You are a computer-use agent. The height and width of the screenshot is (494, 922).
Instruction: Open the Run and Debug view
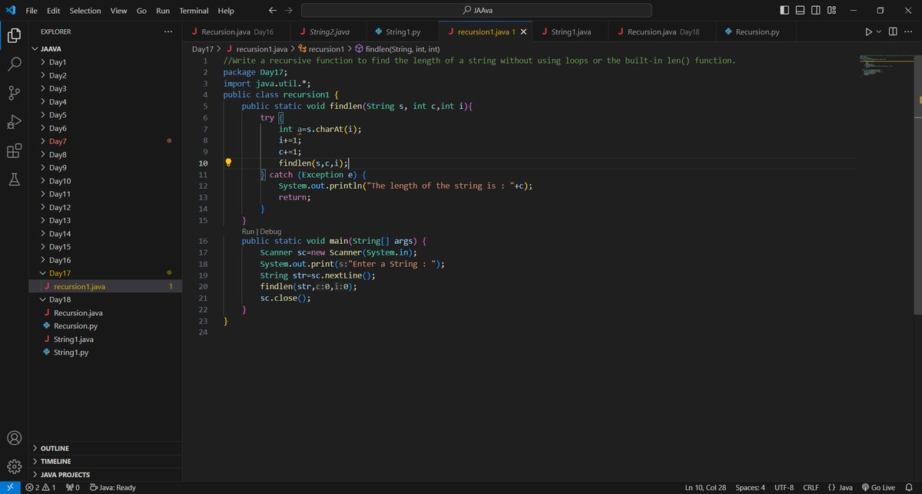[x=14, y=122]
